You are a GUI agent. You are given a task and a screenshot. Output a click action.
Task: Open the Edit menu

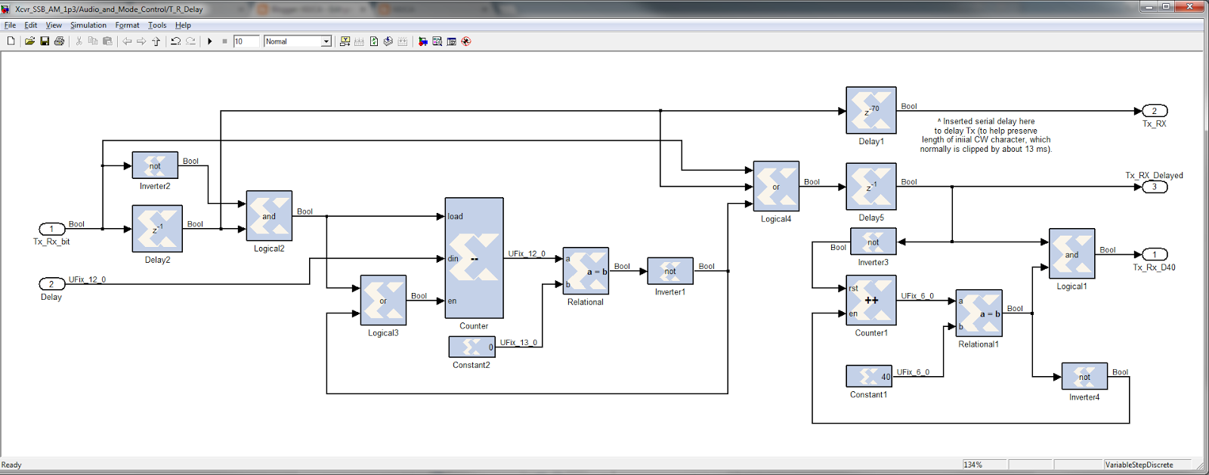point(30,25)
